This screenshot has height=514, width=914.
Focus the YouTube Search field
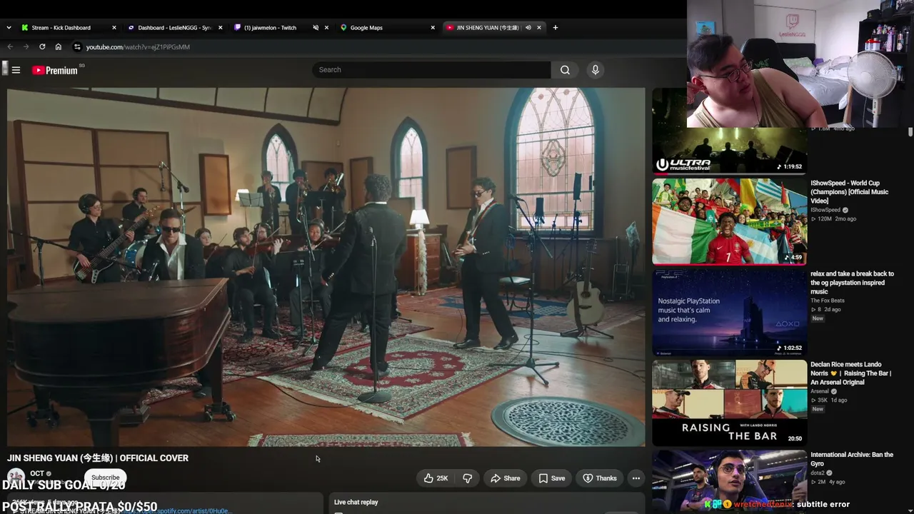pyautogui.click(x=431, y=70)
